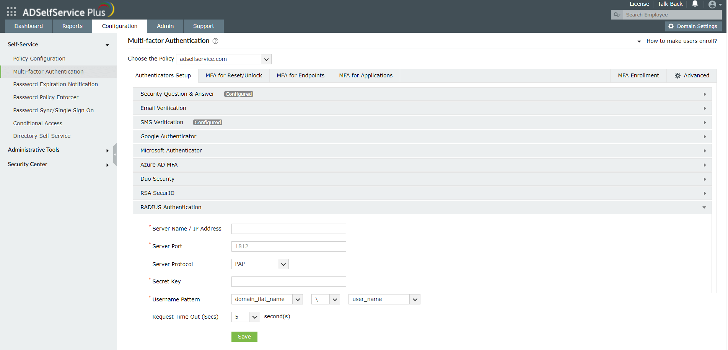Click the Secret Key field
Screen dimensions: 728x350
pyautogui.click(x=289, y=282)
